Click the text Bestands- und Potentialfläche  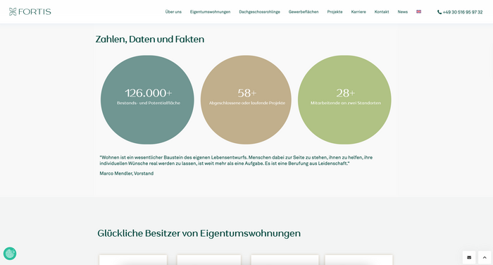[x=149, y=103]
